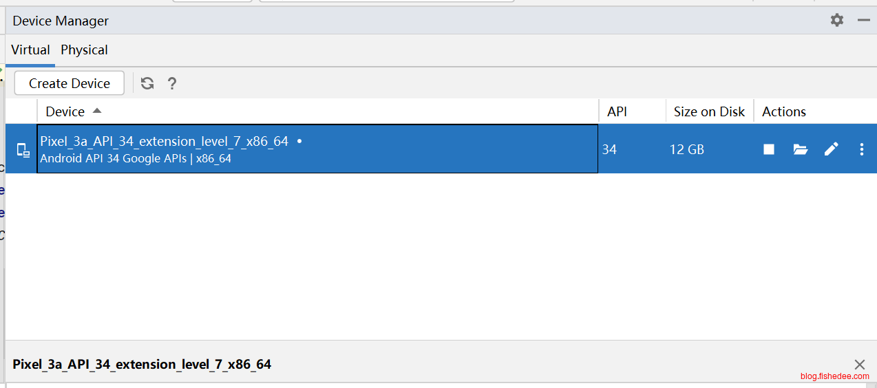Click the Create Device button
Viewport: 877px width, 388px height.
(x=70, y=83)
